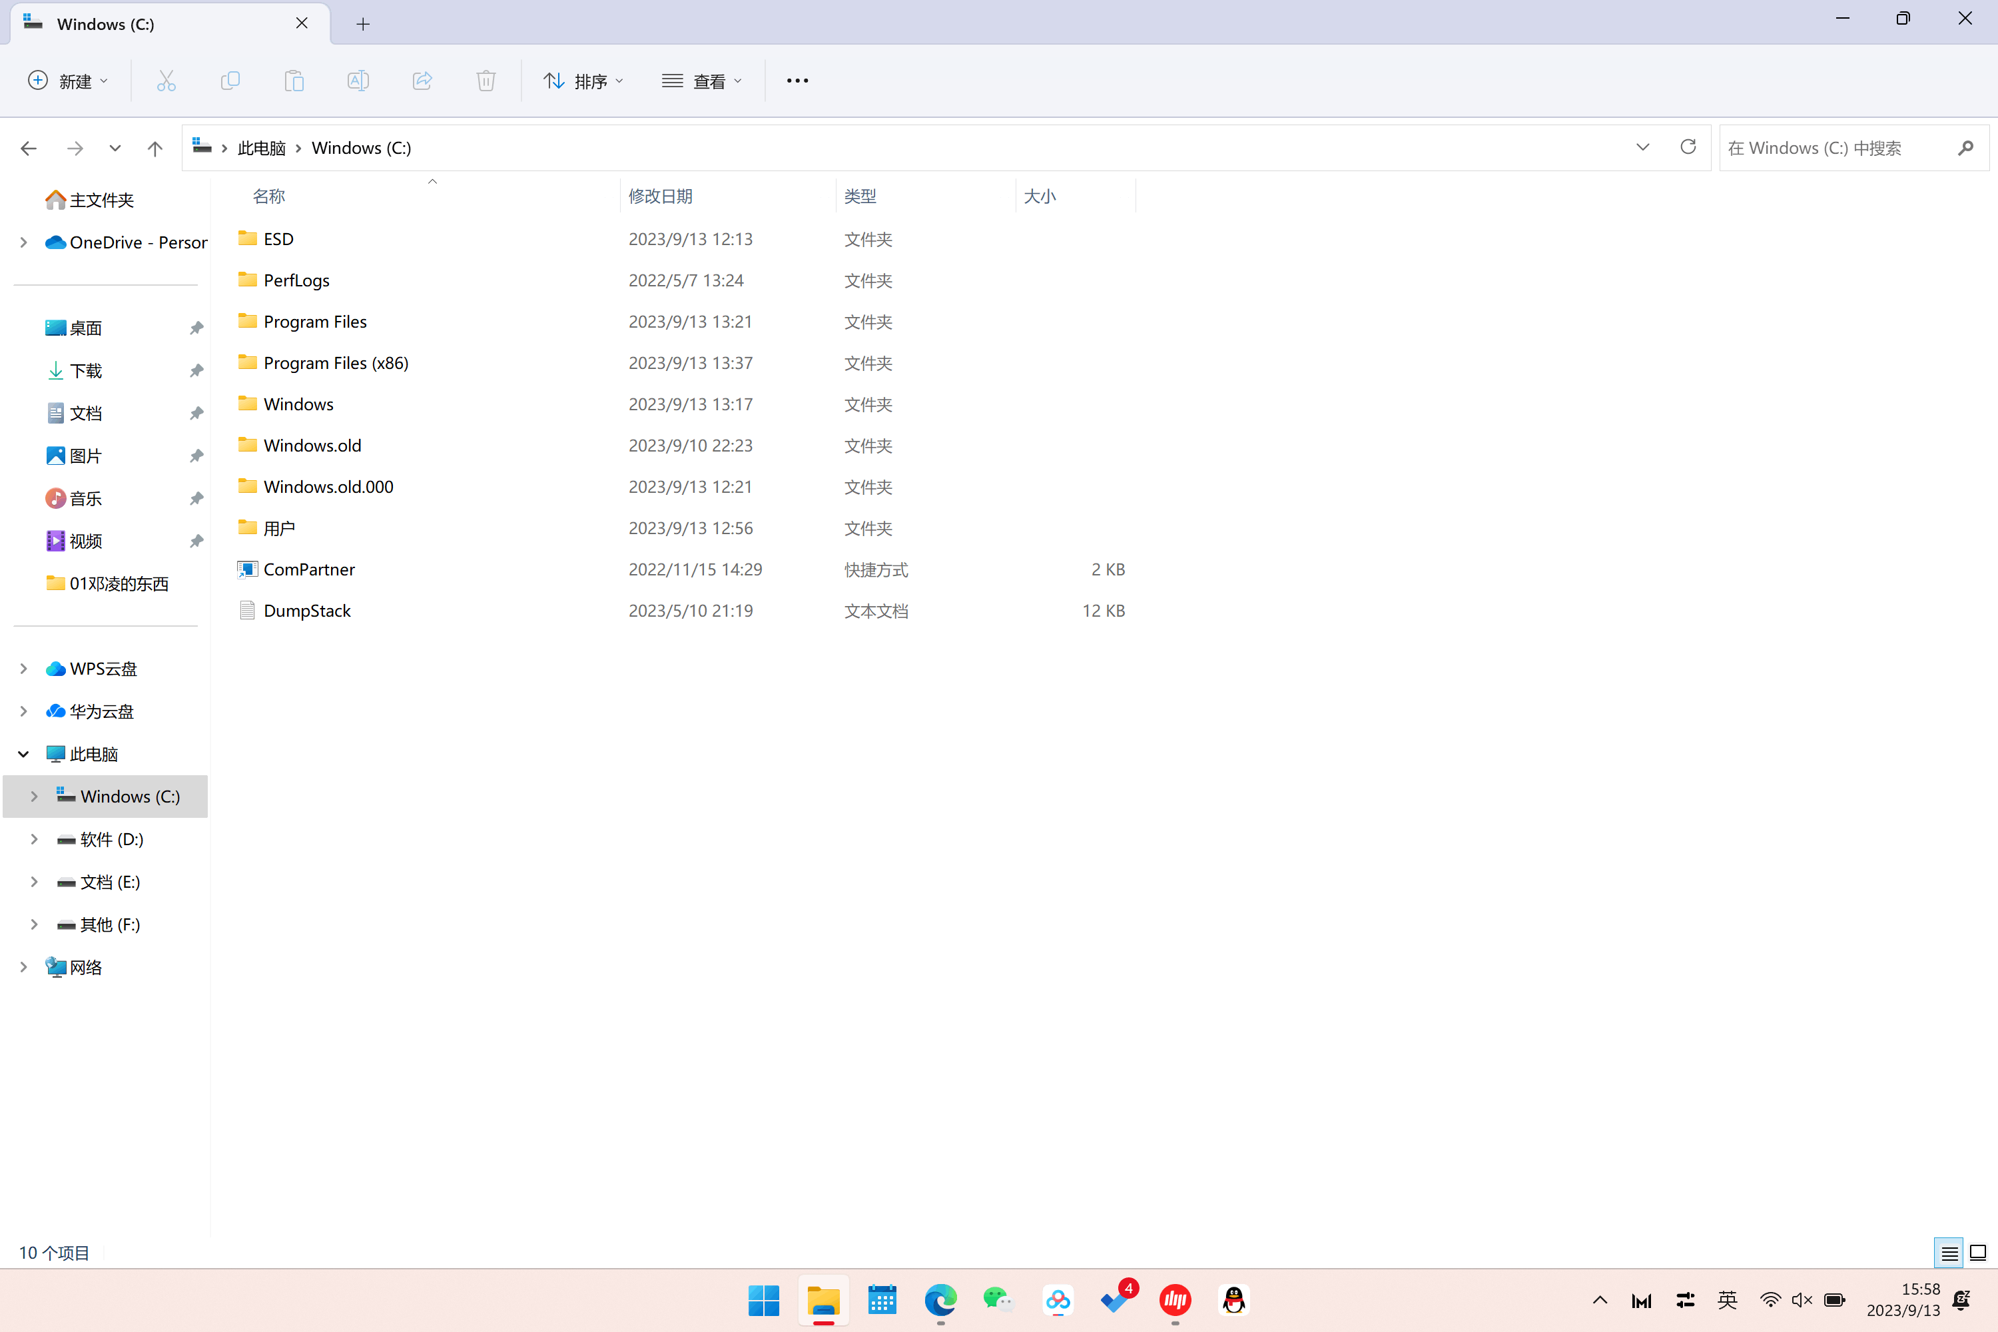The width and height of the screenshot is (1998, 1332).
Task: Unpin 桌面 from quick access
Action: [196, 328]
